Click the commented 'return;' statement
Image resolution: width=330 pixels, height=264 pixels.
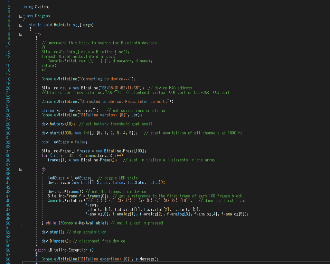click(x=49, y=66)
